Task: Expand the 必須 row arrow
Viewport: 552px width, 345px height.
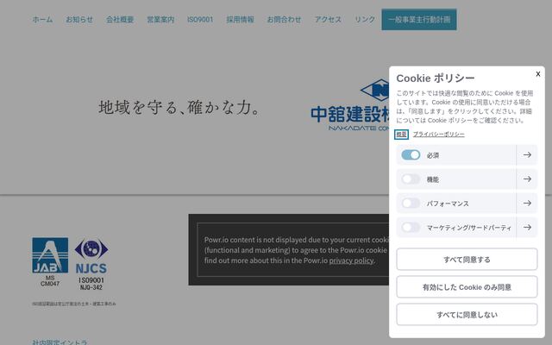Action: pyautogui.click(x=527, y=155)
